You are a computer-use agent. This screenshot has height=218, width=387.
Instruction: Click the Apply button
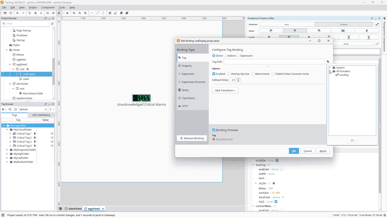pos(323,151)
